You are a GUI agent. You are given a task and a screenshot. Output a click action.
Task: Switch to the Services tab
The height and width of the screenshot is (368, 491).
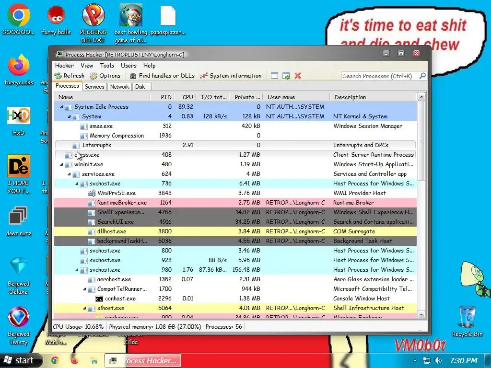click(94, 87)
